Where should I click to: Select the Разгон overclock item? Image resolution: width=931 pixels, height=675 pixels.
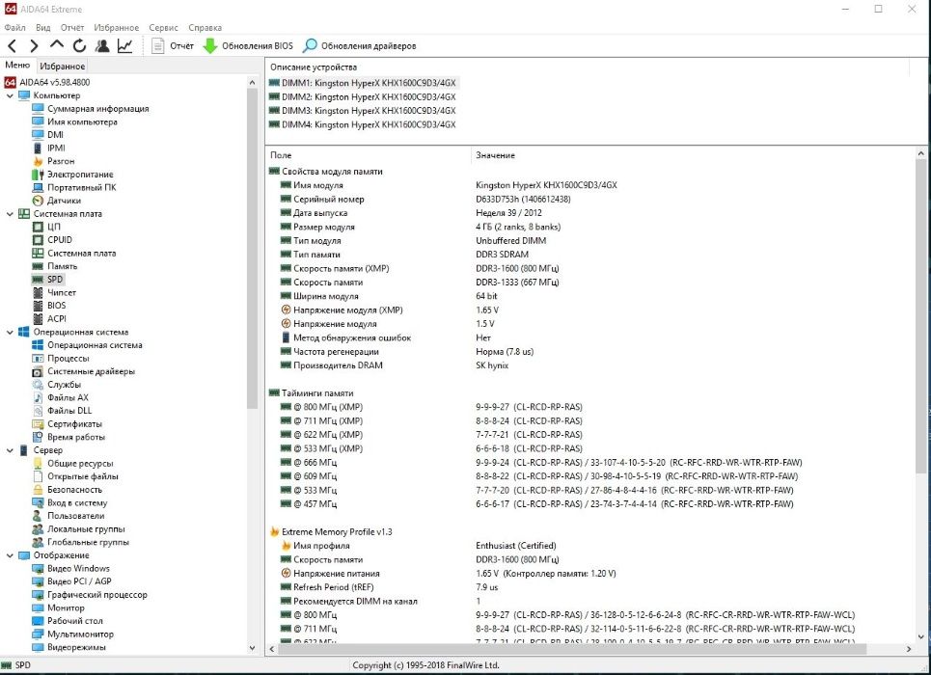(x=53, y=161)
